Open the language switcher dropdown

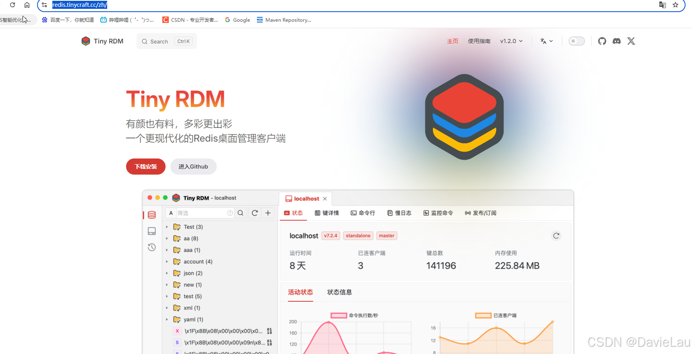coord(547,41)
